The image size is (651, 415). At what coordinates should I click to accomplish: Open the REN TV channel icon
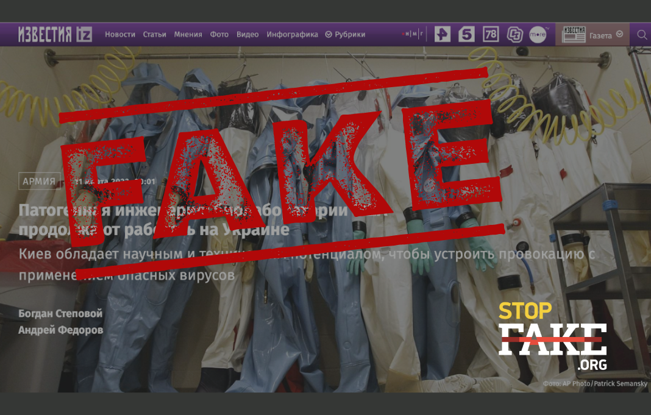[x=443, y=34]
